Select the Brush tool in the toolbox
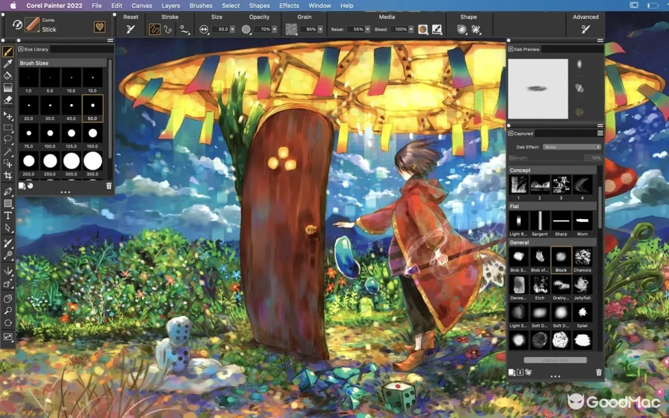669x418 pixels. click(x=8, y=51)
